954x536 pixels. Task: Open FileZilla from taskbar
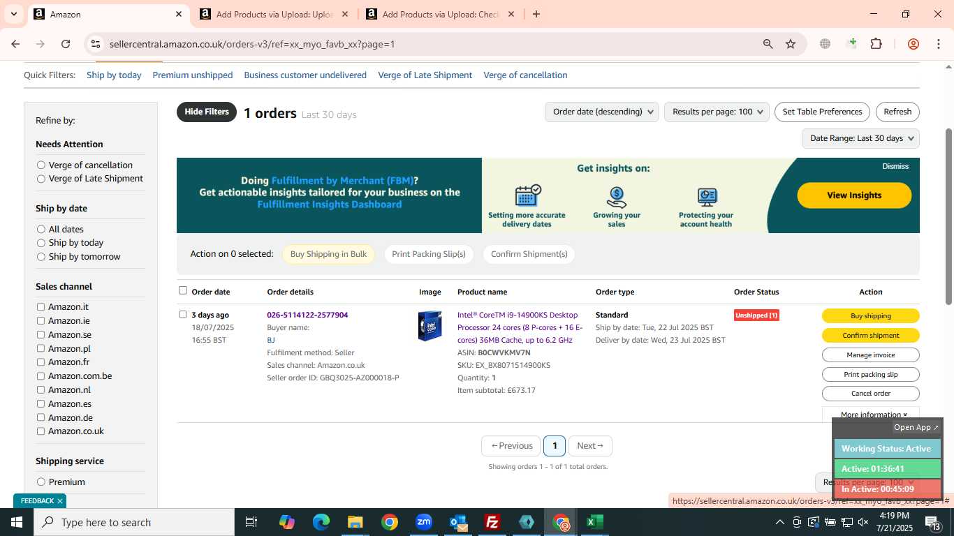coord(492,522)
